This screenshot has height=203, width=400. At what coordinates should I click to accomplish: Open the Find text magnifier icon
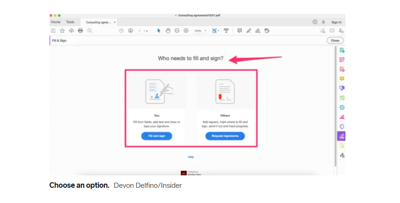[90, 31]
